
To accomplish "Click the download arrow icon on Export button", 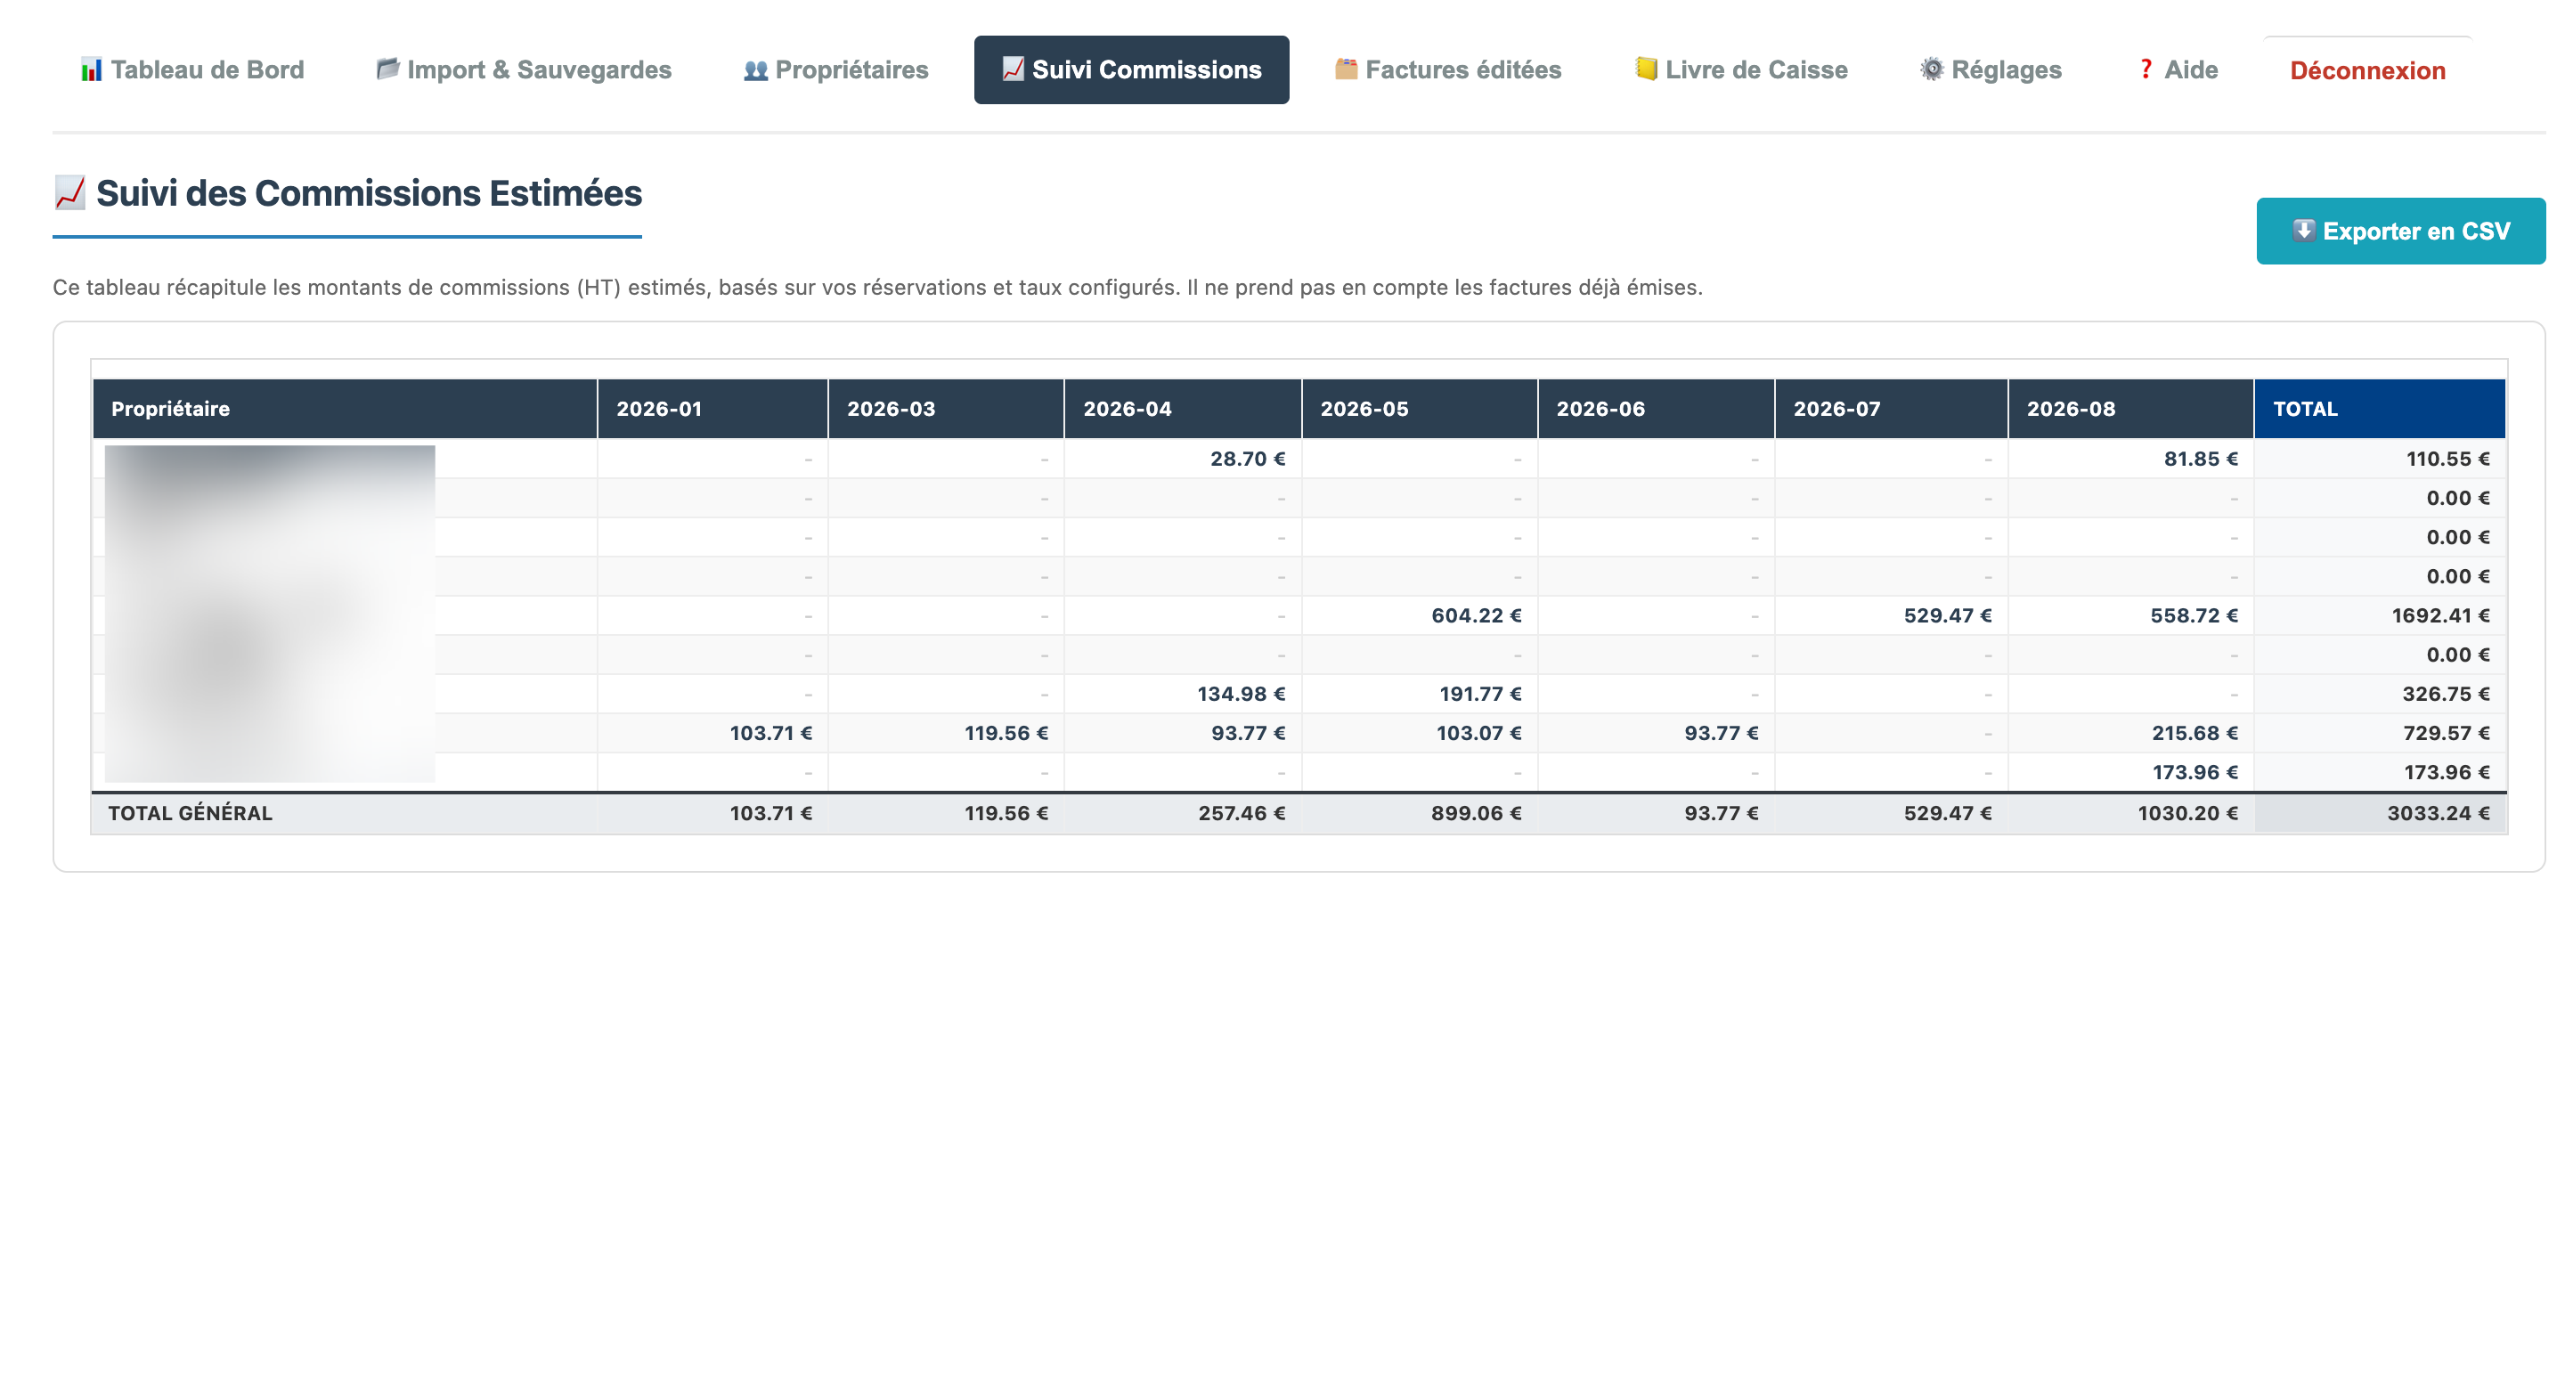I will click(x=2303, y=230).
